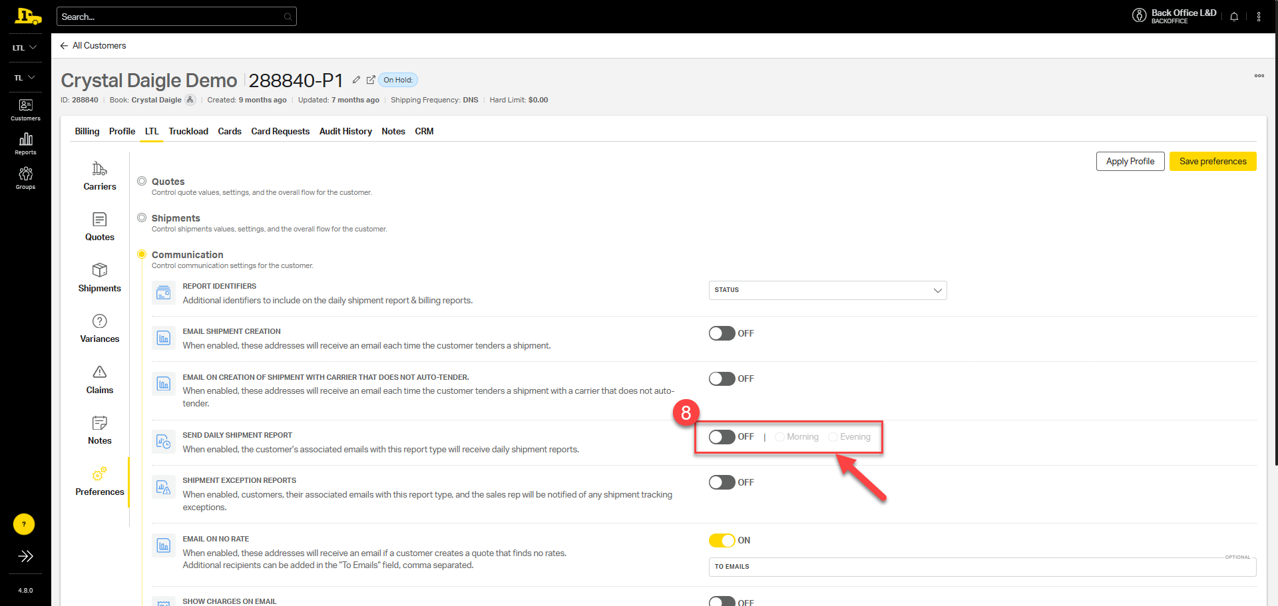Image resolution: width=1278 pixels, height=606 pixels.
Task: Expand the TL sidebar dropdown
Action: tap(25, 78)
